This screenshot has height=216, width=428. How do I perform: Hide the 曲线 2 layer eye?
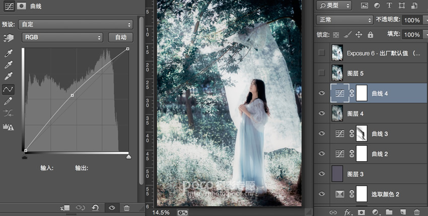322,153
